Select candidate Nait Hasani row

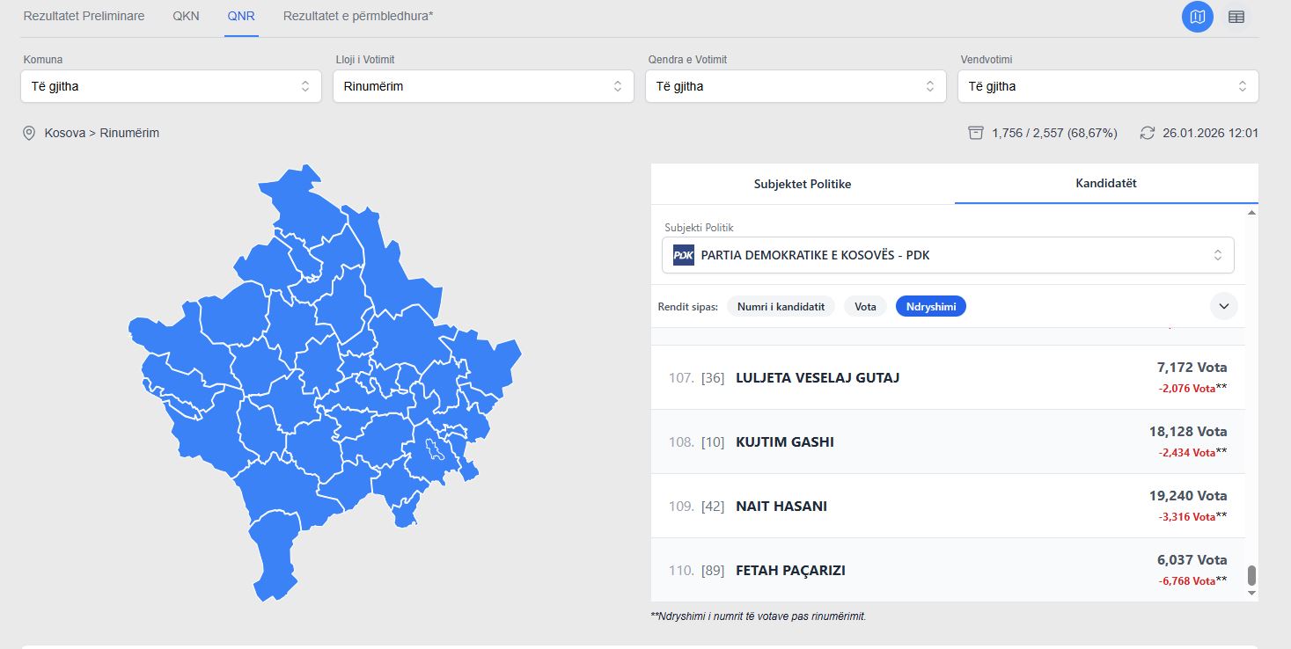[x=948, y=506]
